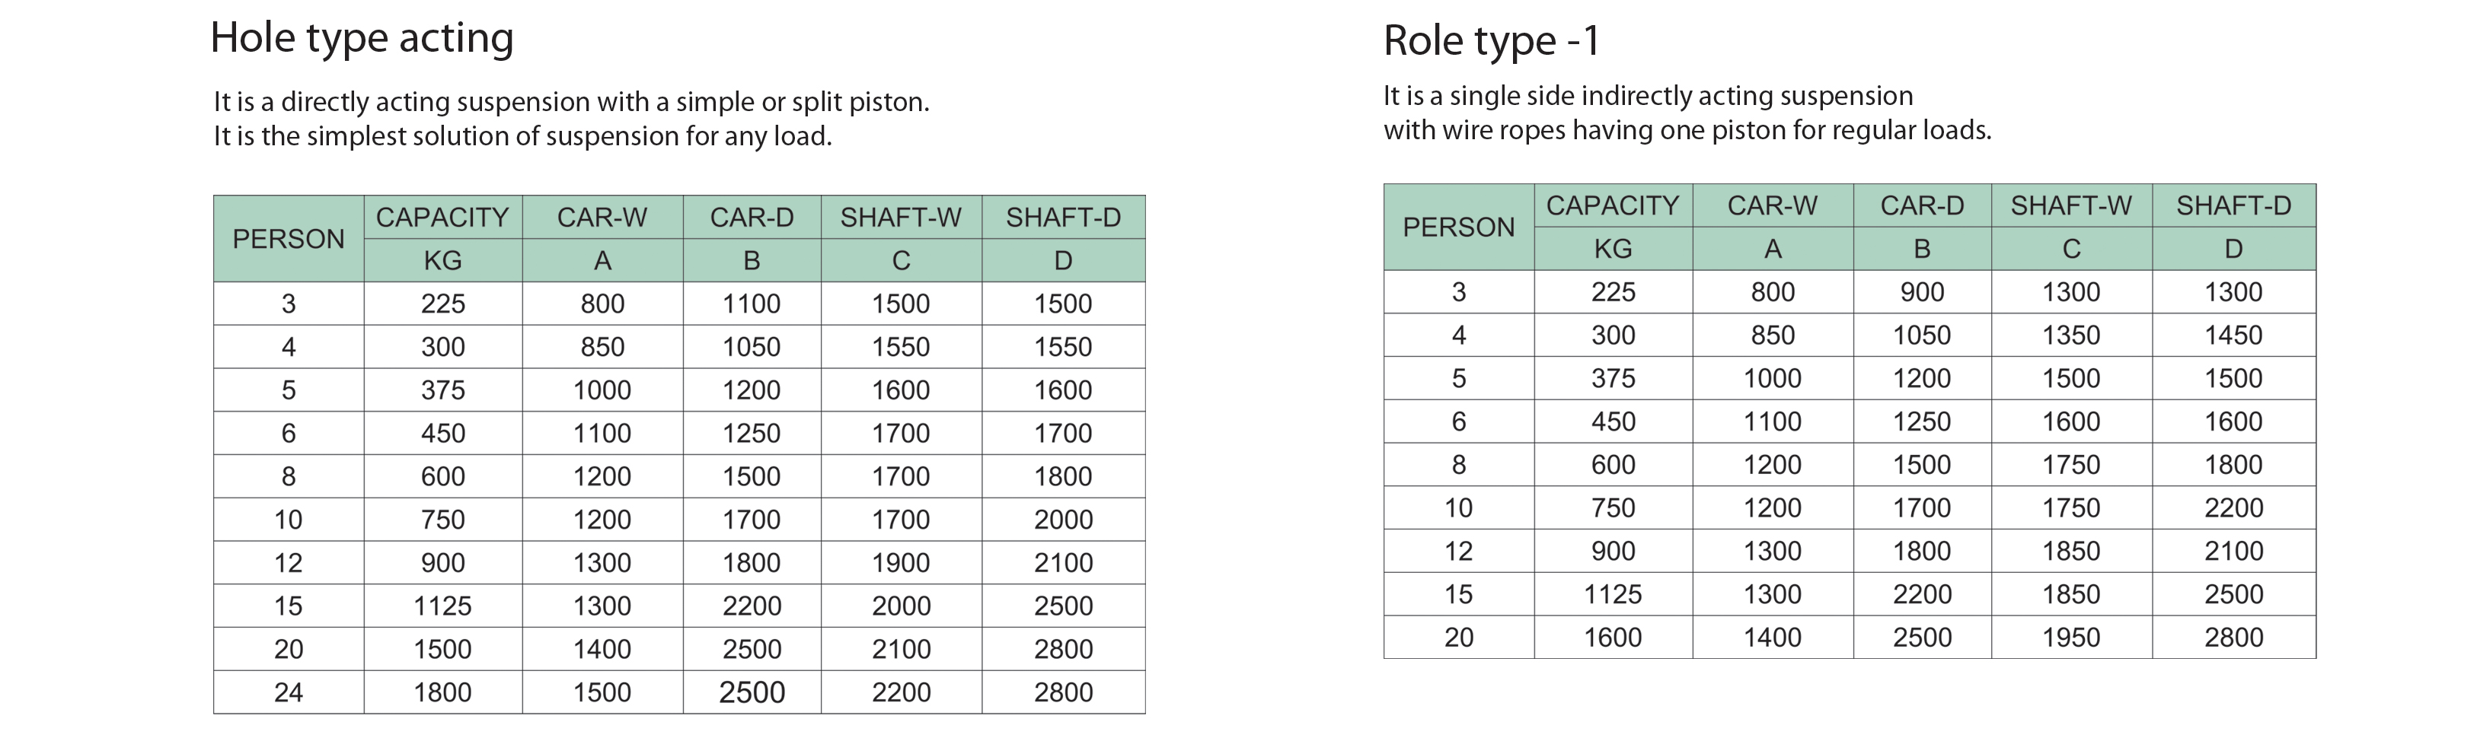Click SHAFT-W 2200 cell for 24 persons
The image size is (2477, 738).
pos(901,692)
